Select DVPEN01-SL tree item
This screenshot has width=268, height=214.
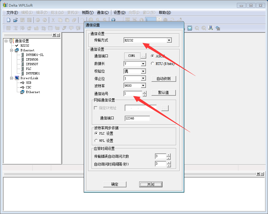[35, 55]
